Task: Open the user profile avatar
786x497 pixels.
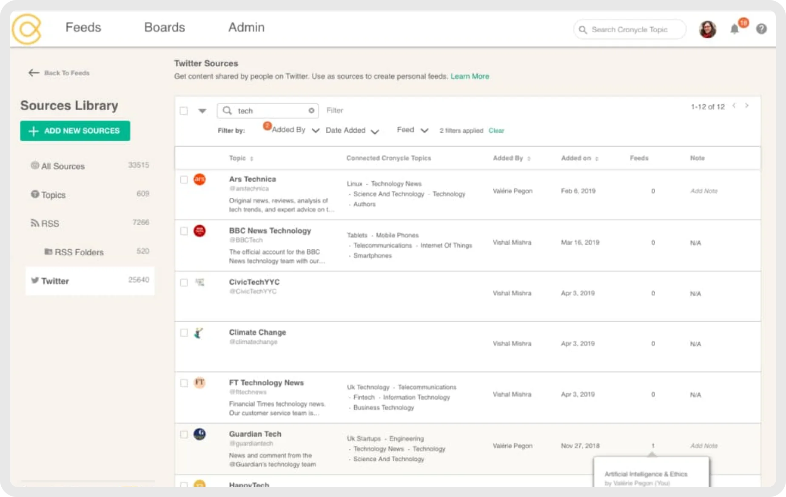Action: (x=708, y=29)
